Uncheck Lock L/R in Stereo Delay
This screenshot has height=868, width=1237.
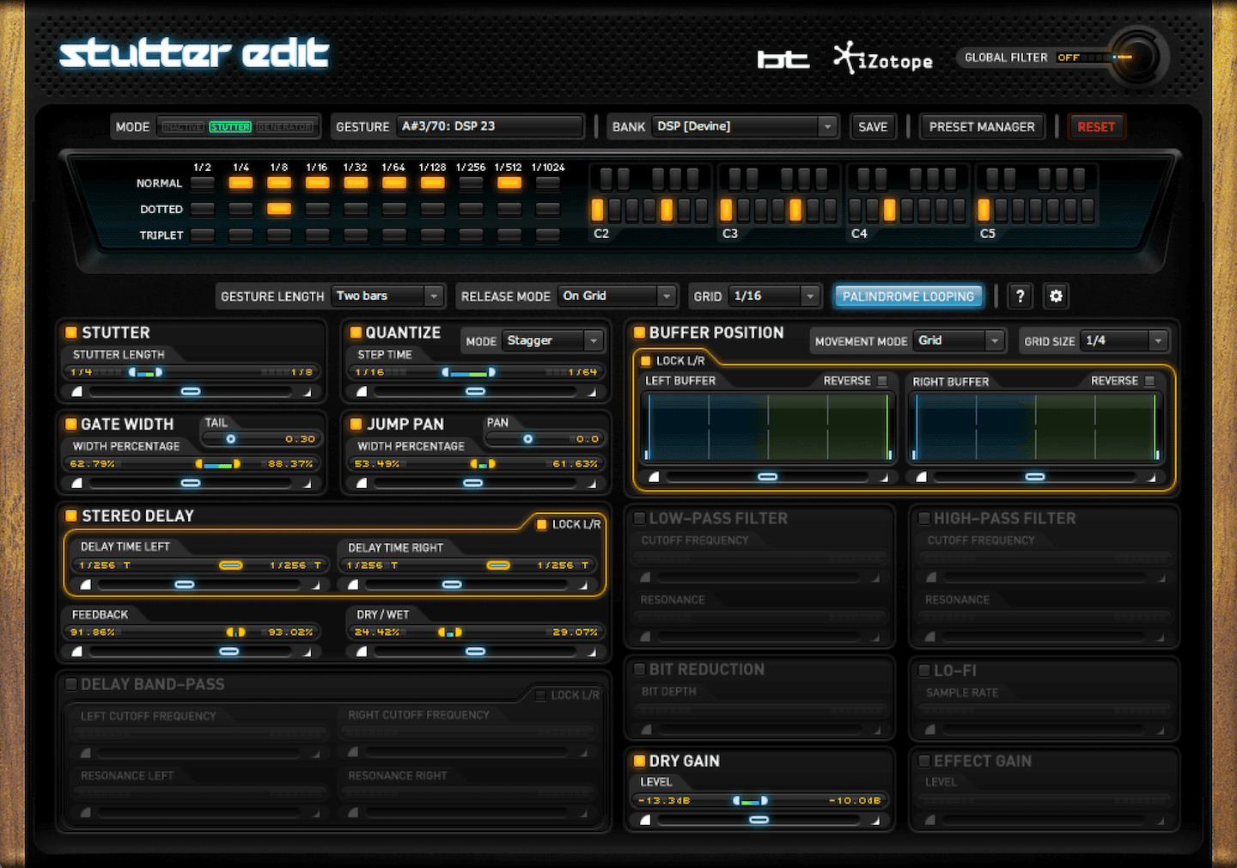[541, 524]
